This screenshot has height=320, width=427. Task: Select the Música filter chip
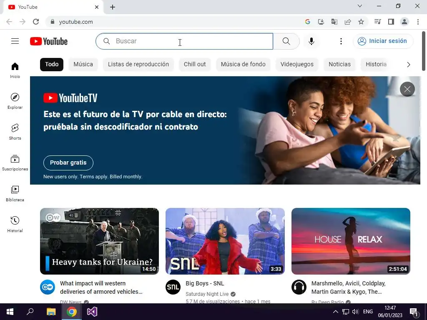point(83,65)
